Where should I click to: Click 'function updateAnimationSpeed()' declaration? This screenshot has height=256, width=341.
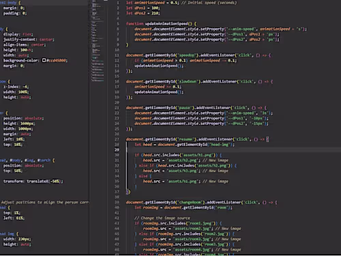click(x=162, y=24)
